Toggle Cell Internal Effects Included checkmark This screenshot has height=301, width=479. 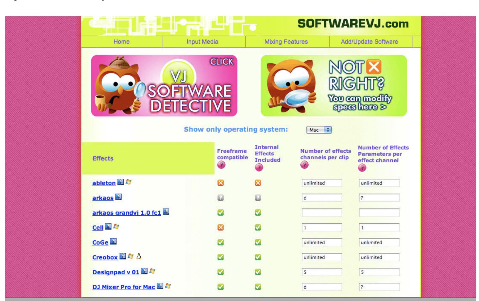(x=258, y=228)
